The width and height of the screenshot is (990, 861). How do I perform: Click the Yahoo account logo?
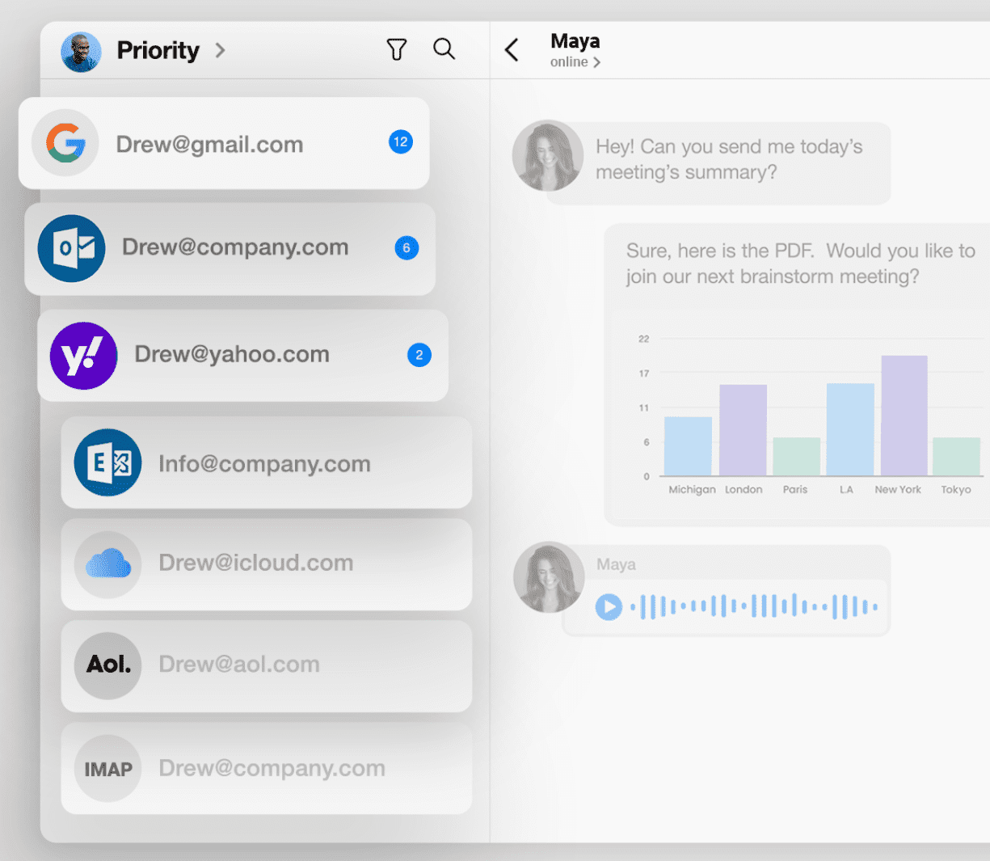click(84, 356)
